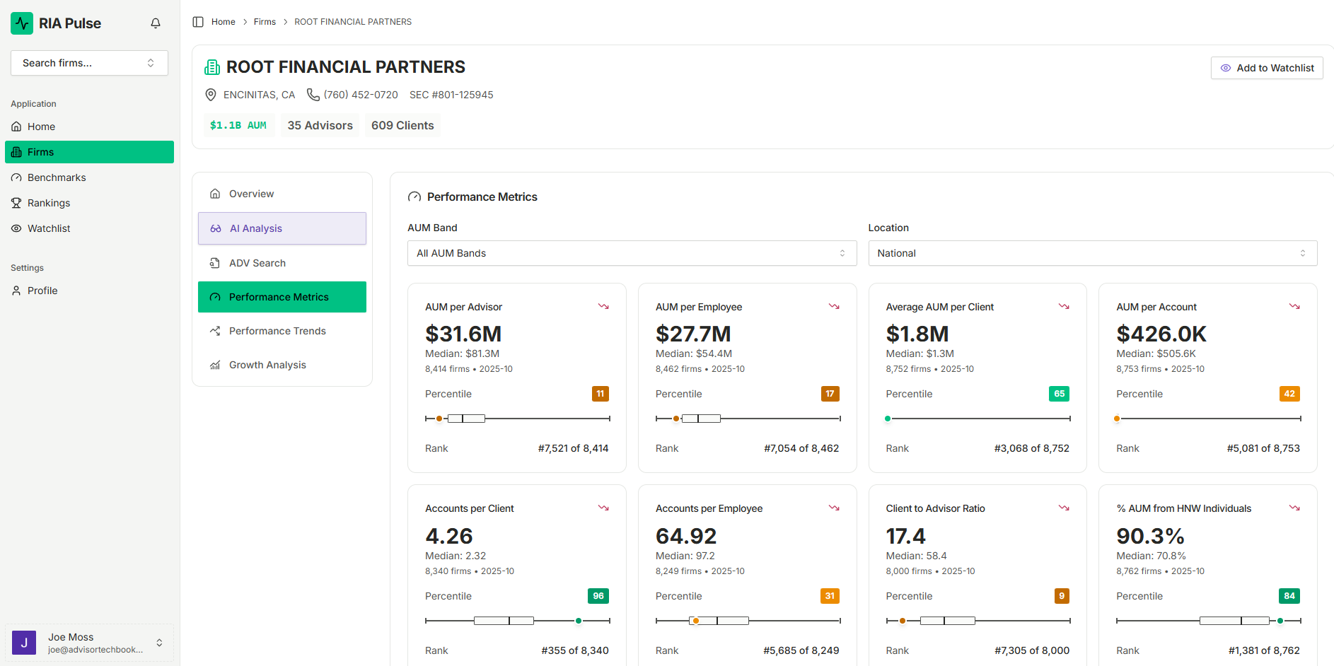This screenshot has width=1334, height=666.
Task: Click the 35 Advisors badge
Action: [320, 125]
